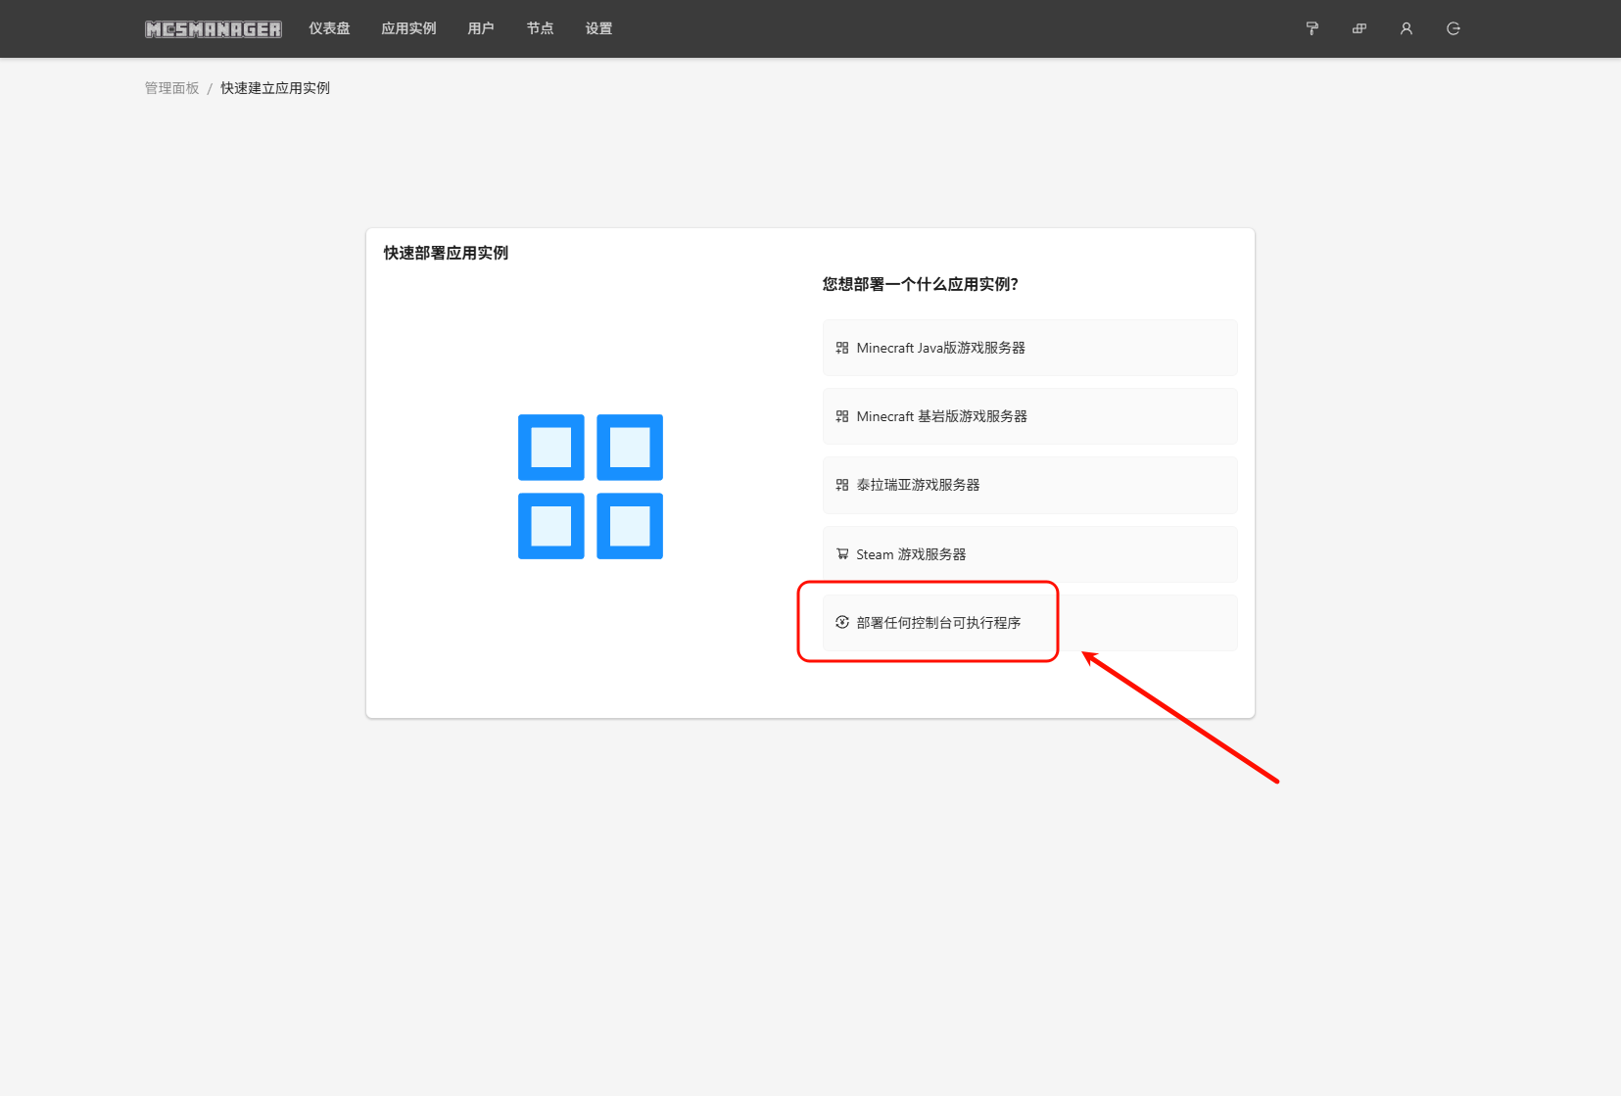
Task: Click the 快速建立应用实例 breadcrumb text
Action: [275, 88]
